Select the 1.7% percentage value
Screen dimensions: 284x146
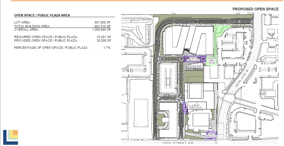[107, 48]
